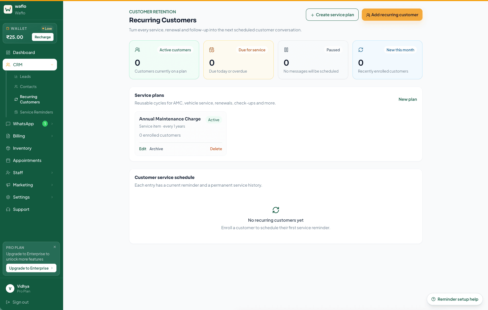Recharge the wallet
488x310 pixels.
[43, 37]
